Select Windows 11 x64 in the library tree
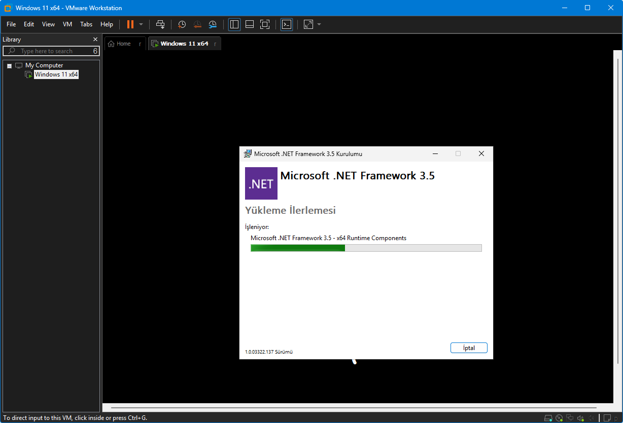This screenshot has height=423, width=623. 56,74
